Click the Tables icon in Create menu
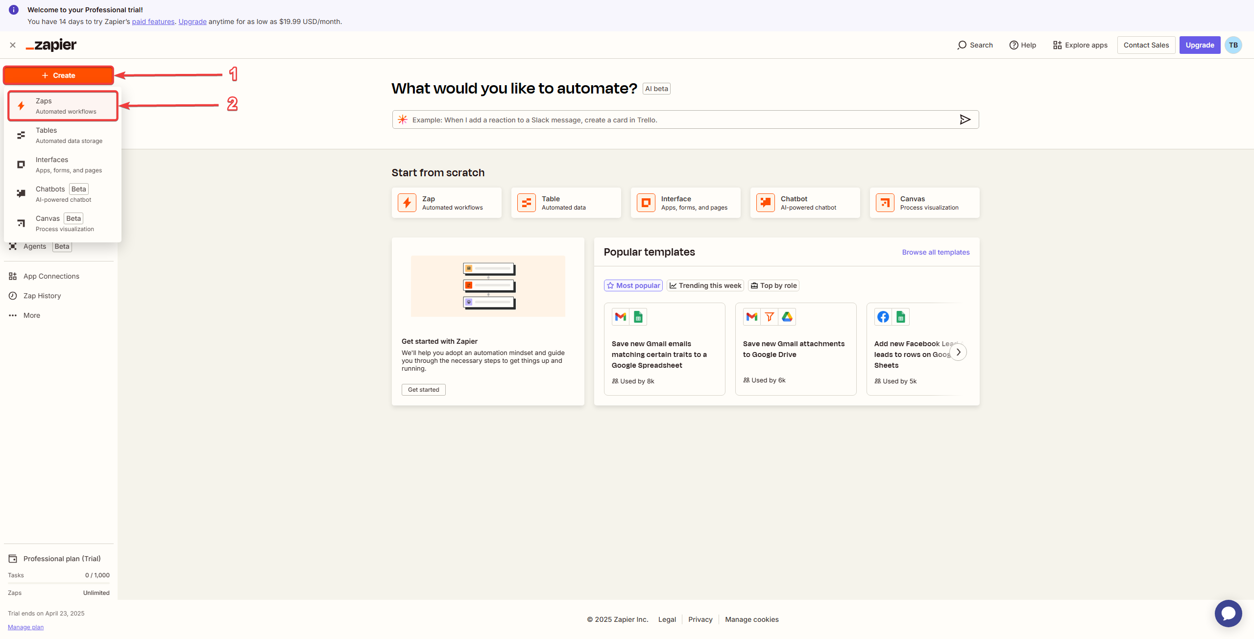This screenshot has width=1254, height=639. click(21, 135)
